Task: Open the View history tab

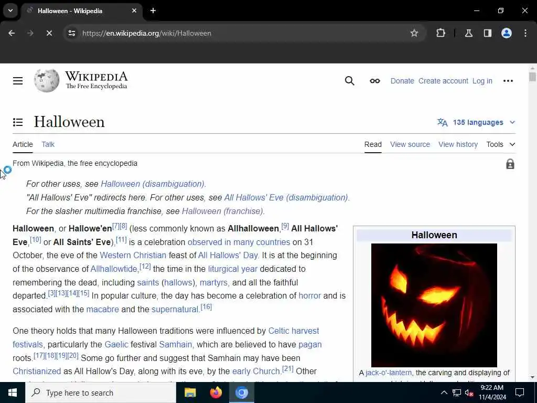Action: (458, 144)
